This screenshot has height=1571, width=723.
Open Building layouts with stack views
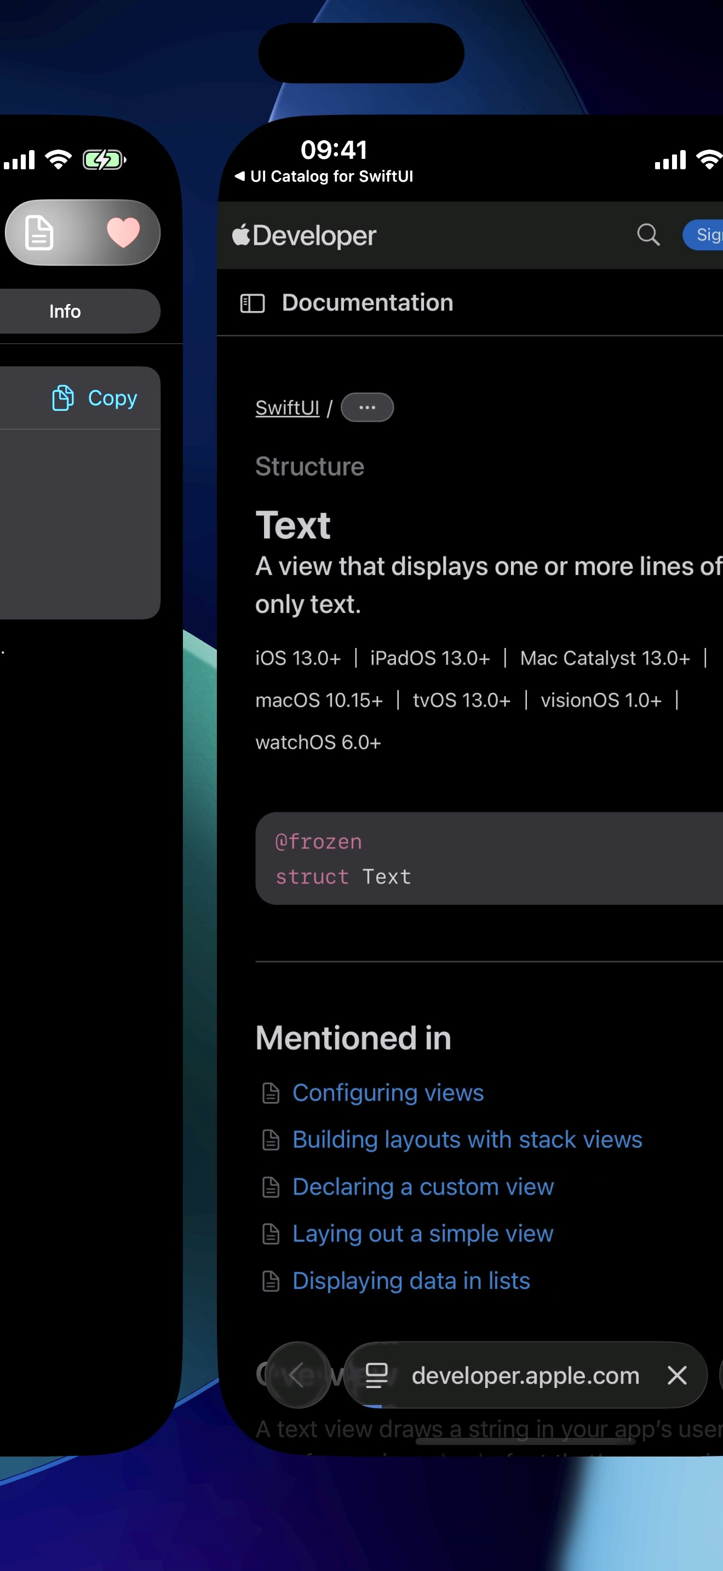tap(468, 1139)
